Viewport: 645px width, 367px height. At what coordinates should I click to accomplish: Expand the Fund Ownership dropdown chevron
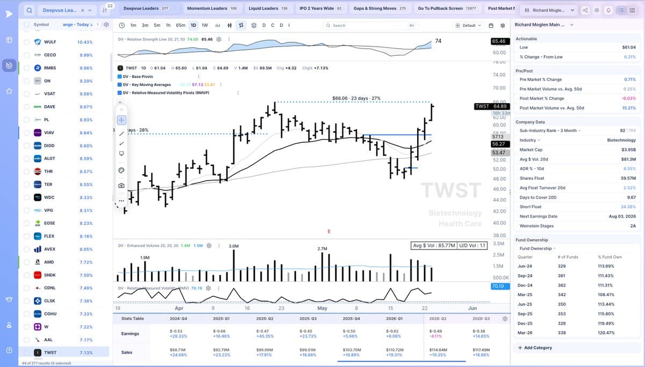coord(555,248)
